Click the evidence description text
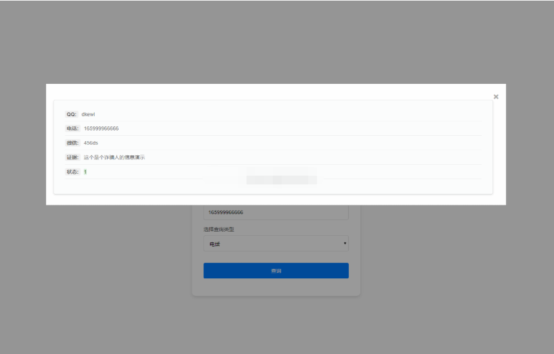Viewport: 554px width, 354px height. (x=114, y=157)
